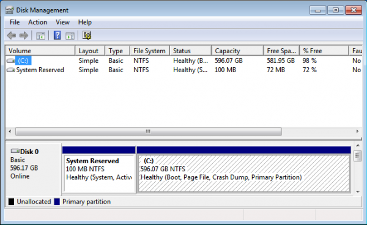Click the 581.95 GB free space cell
The height and width of the screenshot is (225, 367).
point(281,61)
